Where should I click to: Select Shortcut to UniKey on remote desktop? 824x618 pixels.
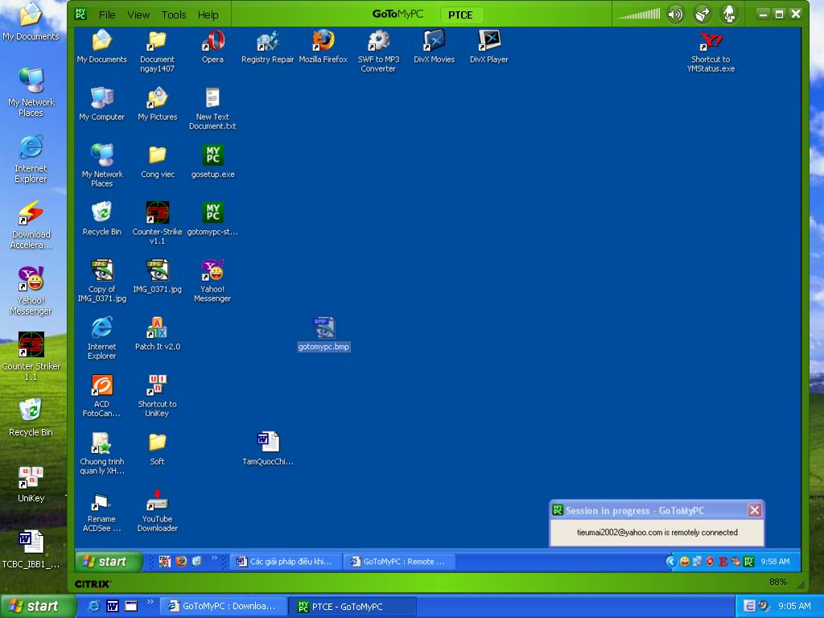coord(158,395)
